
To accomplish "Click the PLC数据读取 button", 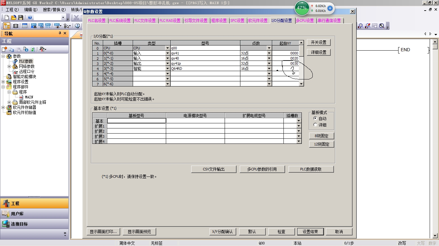I will (311, 169).
